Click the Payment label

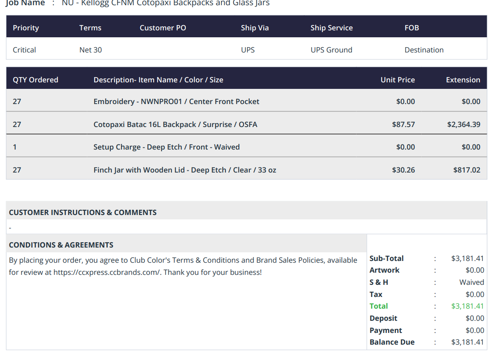[x=386, y=330]
